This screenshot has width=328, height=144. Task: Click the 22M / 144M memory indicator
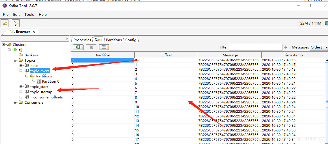(x=311, y=23)
